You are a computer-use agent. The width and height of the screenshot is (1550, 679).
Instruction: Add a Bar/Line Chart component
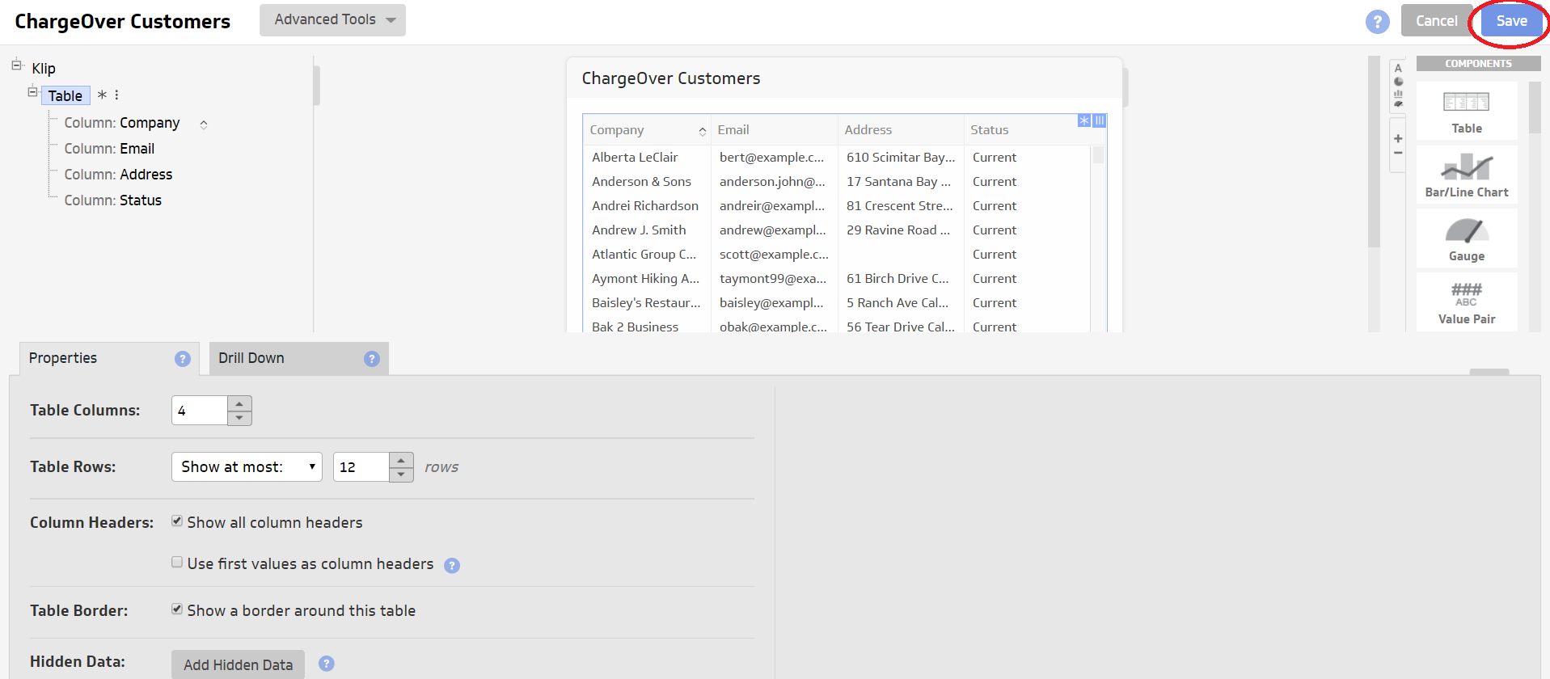click(x=1467, y=175)
